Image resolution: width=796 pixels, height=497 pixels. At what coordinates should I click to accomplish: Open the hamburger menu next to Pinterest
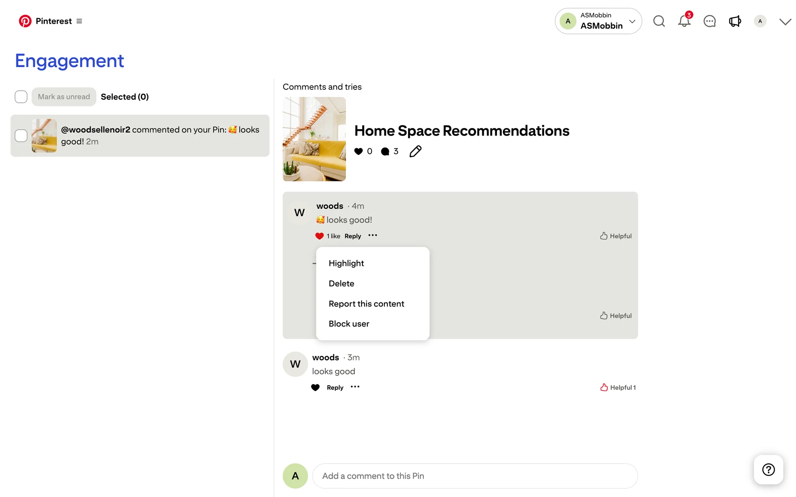[79, 21]
